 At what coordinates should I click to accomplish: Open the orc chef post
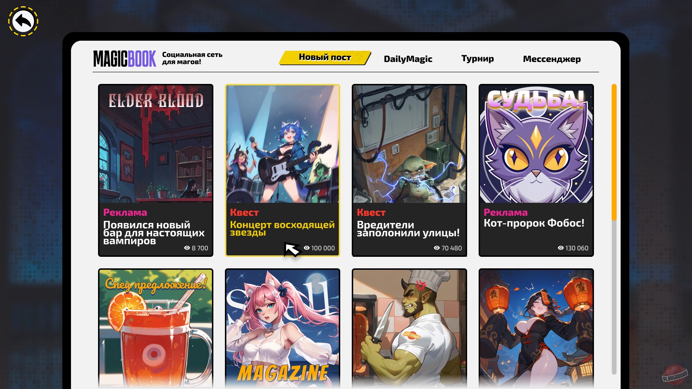(x=409, y=328)
